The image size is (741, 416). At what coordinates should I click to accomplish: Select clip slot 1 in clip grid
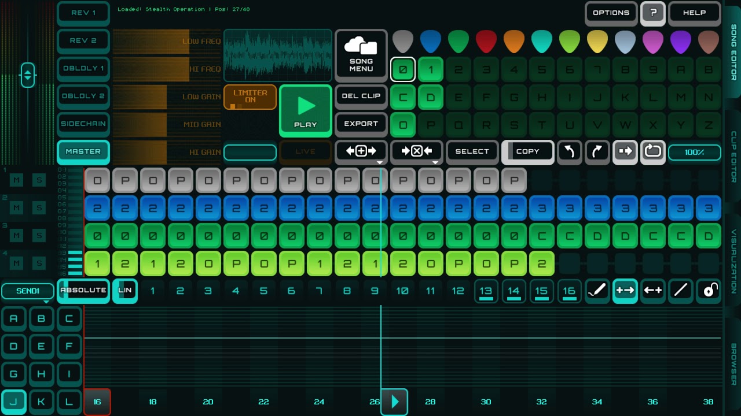pos(431,69)
